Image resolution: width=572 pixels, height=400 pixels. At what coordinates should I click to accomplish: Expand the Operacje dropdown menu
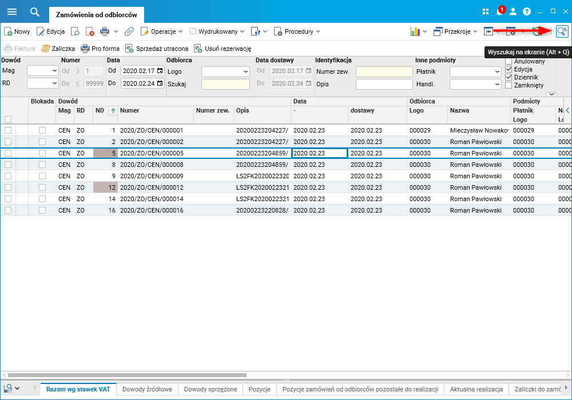(x=162, y=31)
